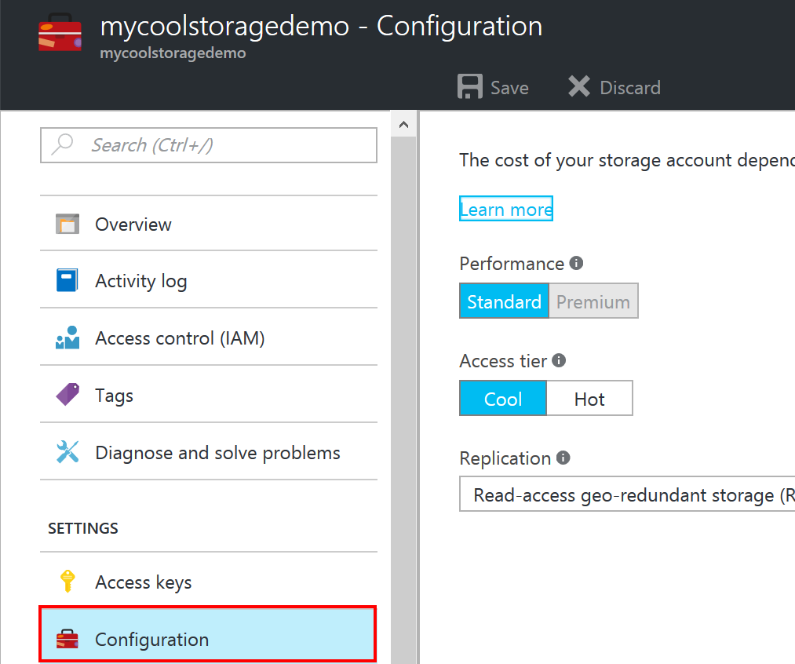Viewport: 795px width, 664px height.
Task: Choose the Cool access tier
Action: pos(503,399)
